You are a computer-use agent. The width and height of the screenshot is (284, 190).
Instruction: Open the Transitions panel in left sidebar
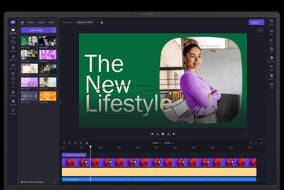(13, 102)
